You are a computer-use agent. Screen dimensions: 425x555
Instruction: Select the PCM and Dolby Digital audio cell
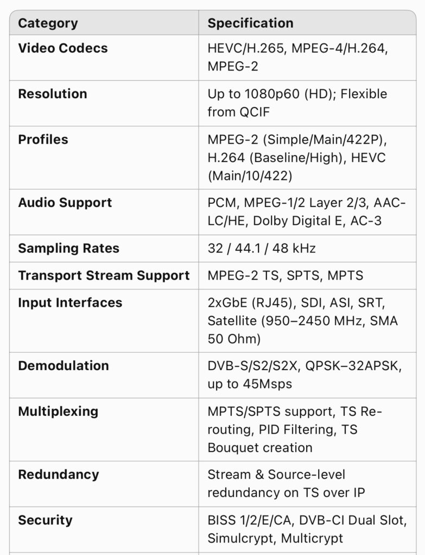(306, 212)
